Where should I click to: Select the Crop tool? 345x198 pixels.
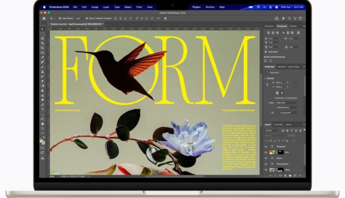click(42, 47)
